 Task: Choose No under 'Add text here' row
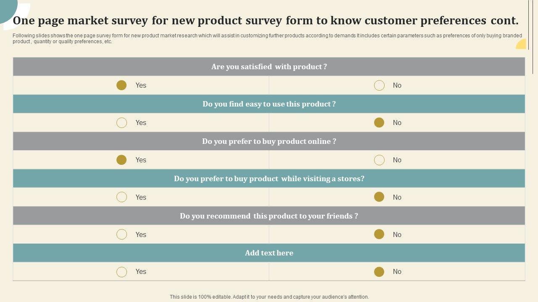[x=379, y=272]
